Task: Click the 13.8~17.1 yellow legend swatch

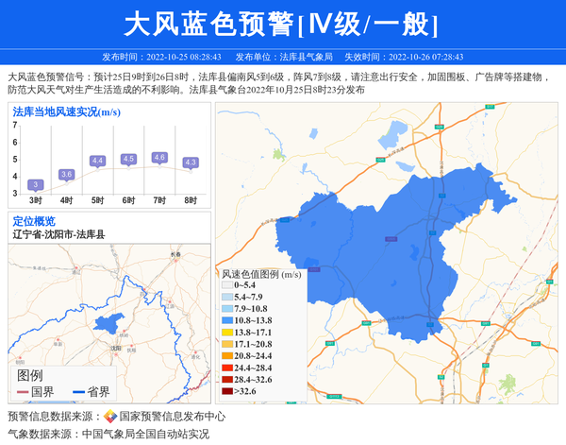Action: tap(226, 333)
